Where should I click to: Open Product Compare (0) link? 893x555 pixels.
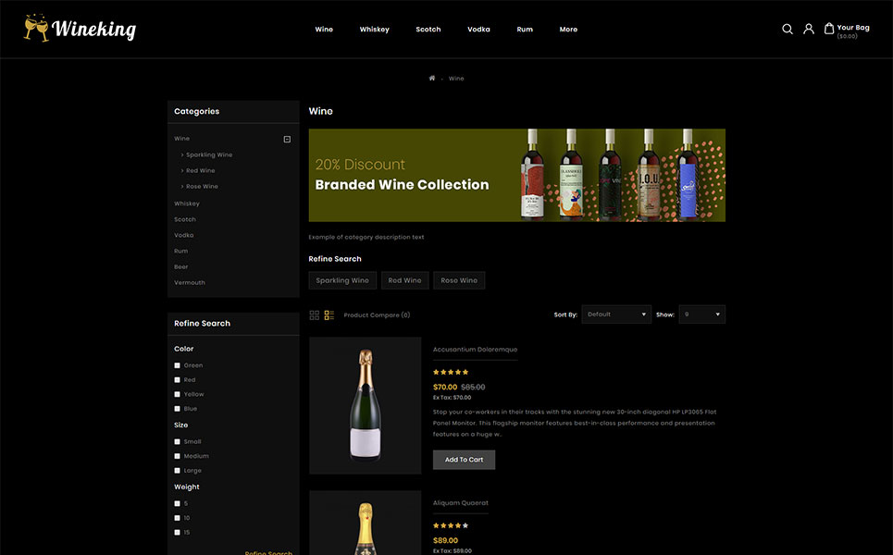click(x=377, y=314)
